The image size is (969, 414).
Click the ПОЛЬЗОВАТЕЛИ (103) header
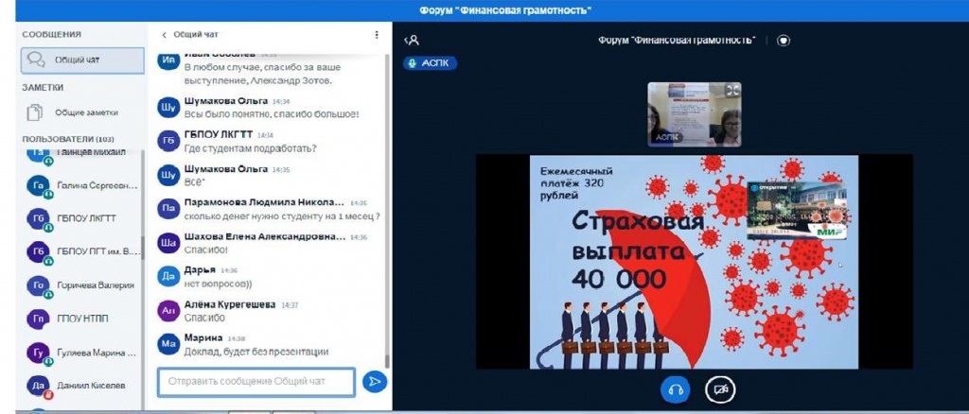point(68,140)
